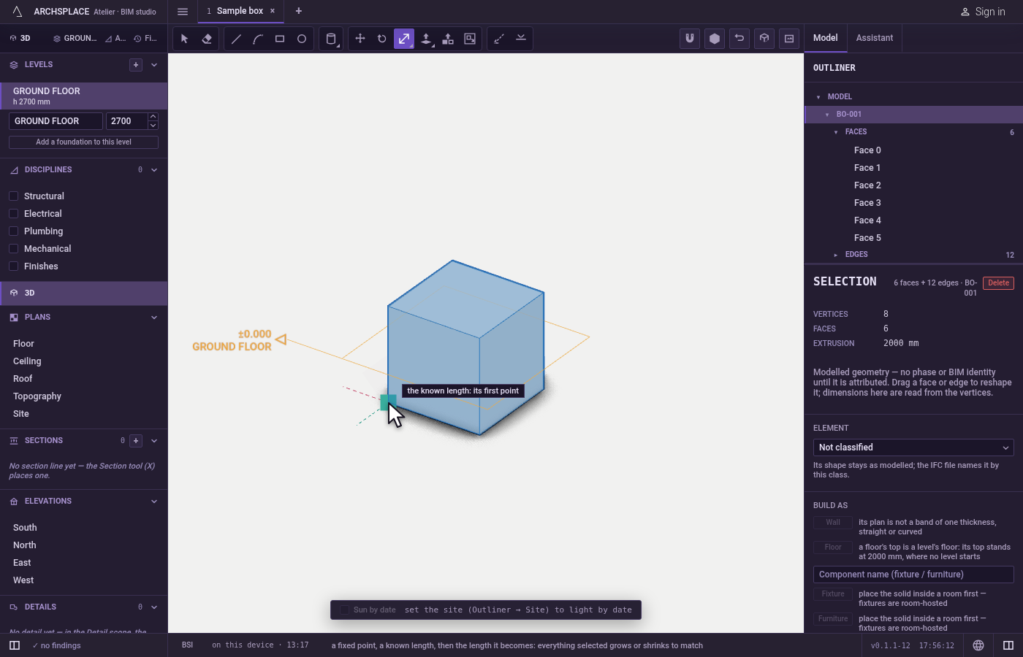Switch to the Assistant tab
The width and height of the screenshot is (1023, 657).
[x=875, y=38]
